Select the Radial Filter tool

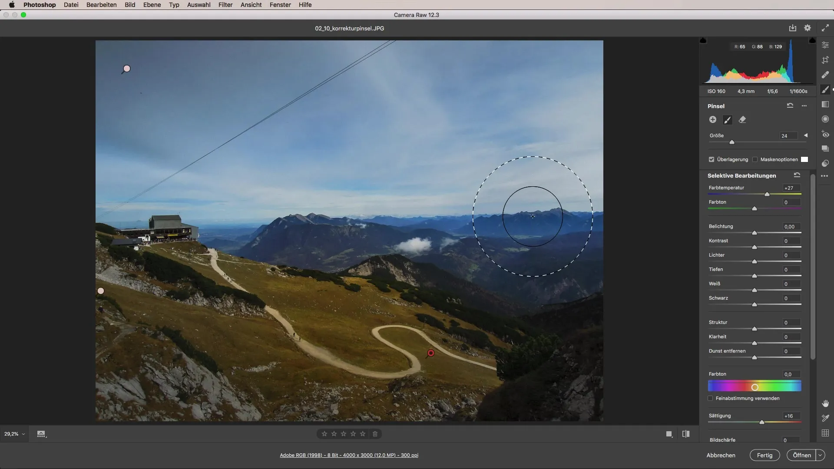(x=825, y=119)
